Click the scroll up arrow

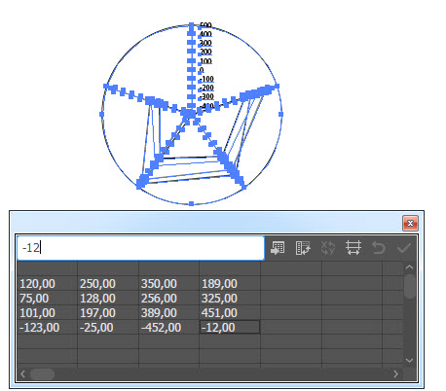click(x=410, y=267)
